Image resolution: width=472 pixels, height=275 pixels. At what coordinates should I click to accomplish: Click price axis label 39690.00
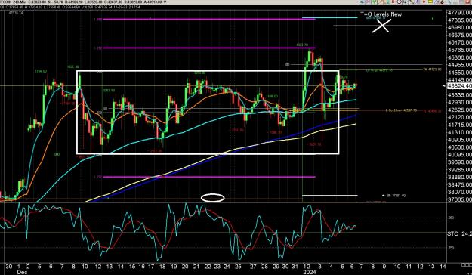coord(460,162)
